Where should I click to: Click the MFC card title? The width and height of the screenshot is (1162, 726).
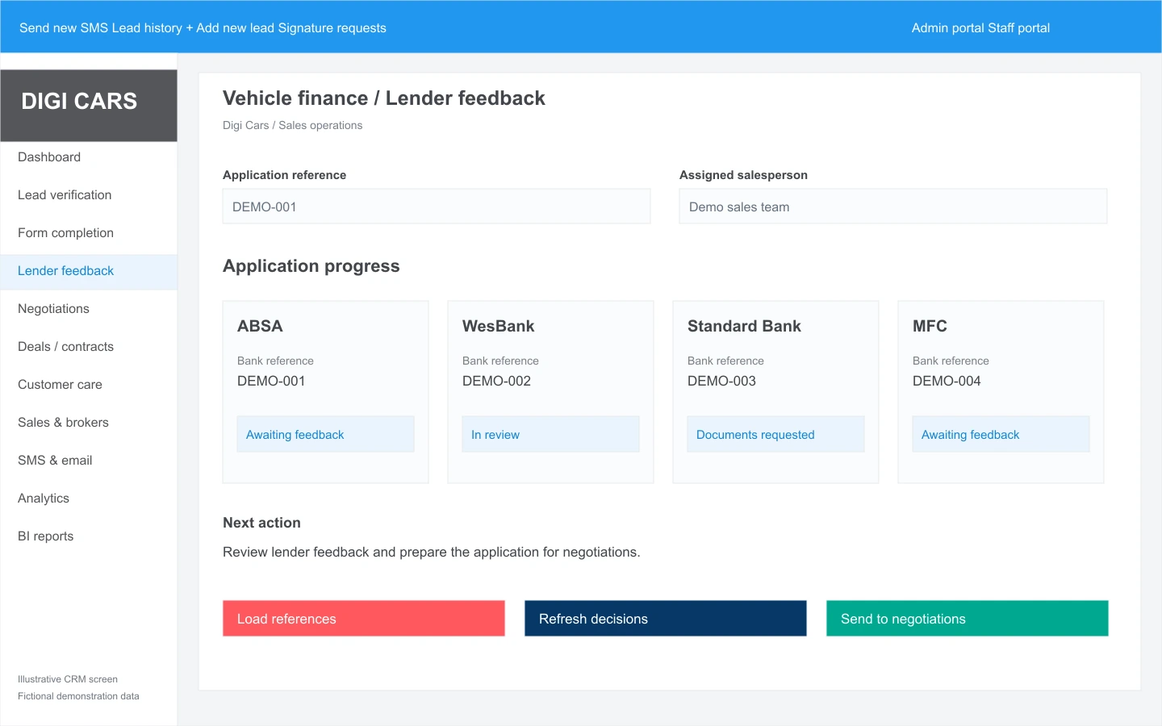(x=930, y=326)
